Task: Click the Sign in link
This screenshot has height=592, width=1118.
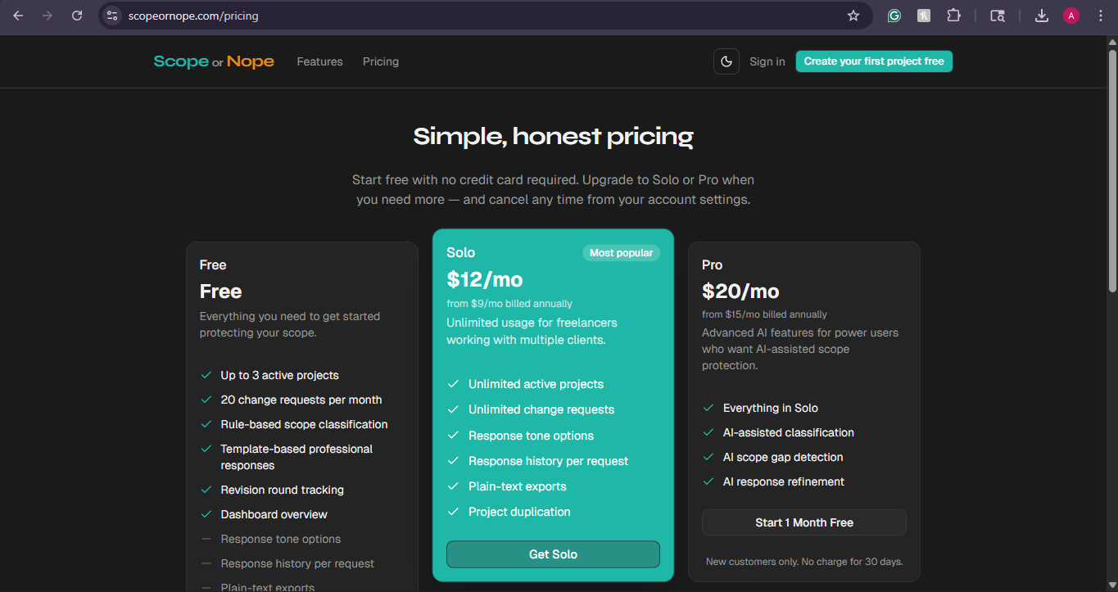Action: [767, 61]
